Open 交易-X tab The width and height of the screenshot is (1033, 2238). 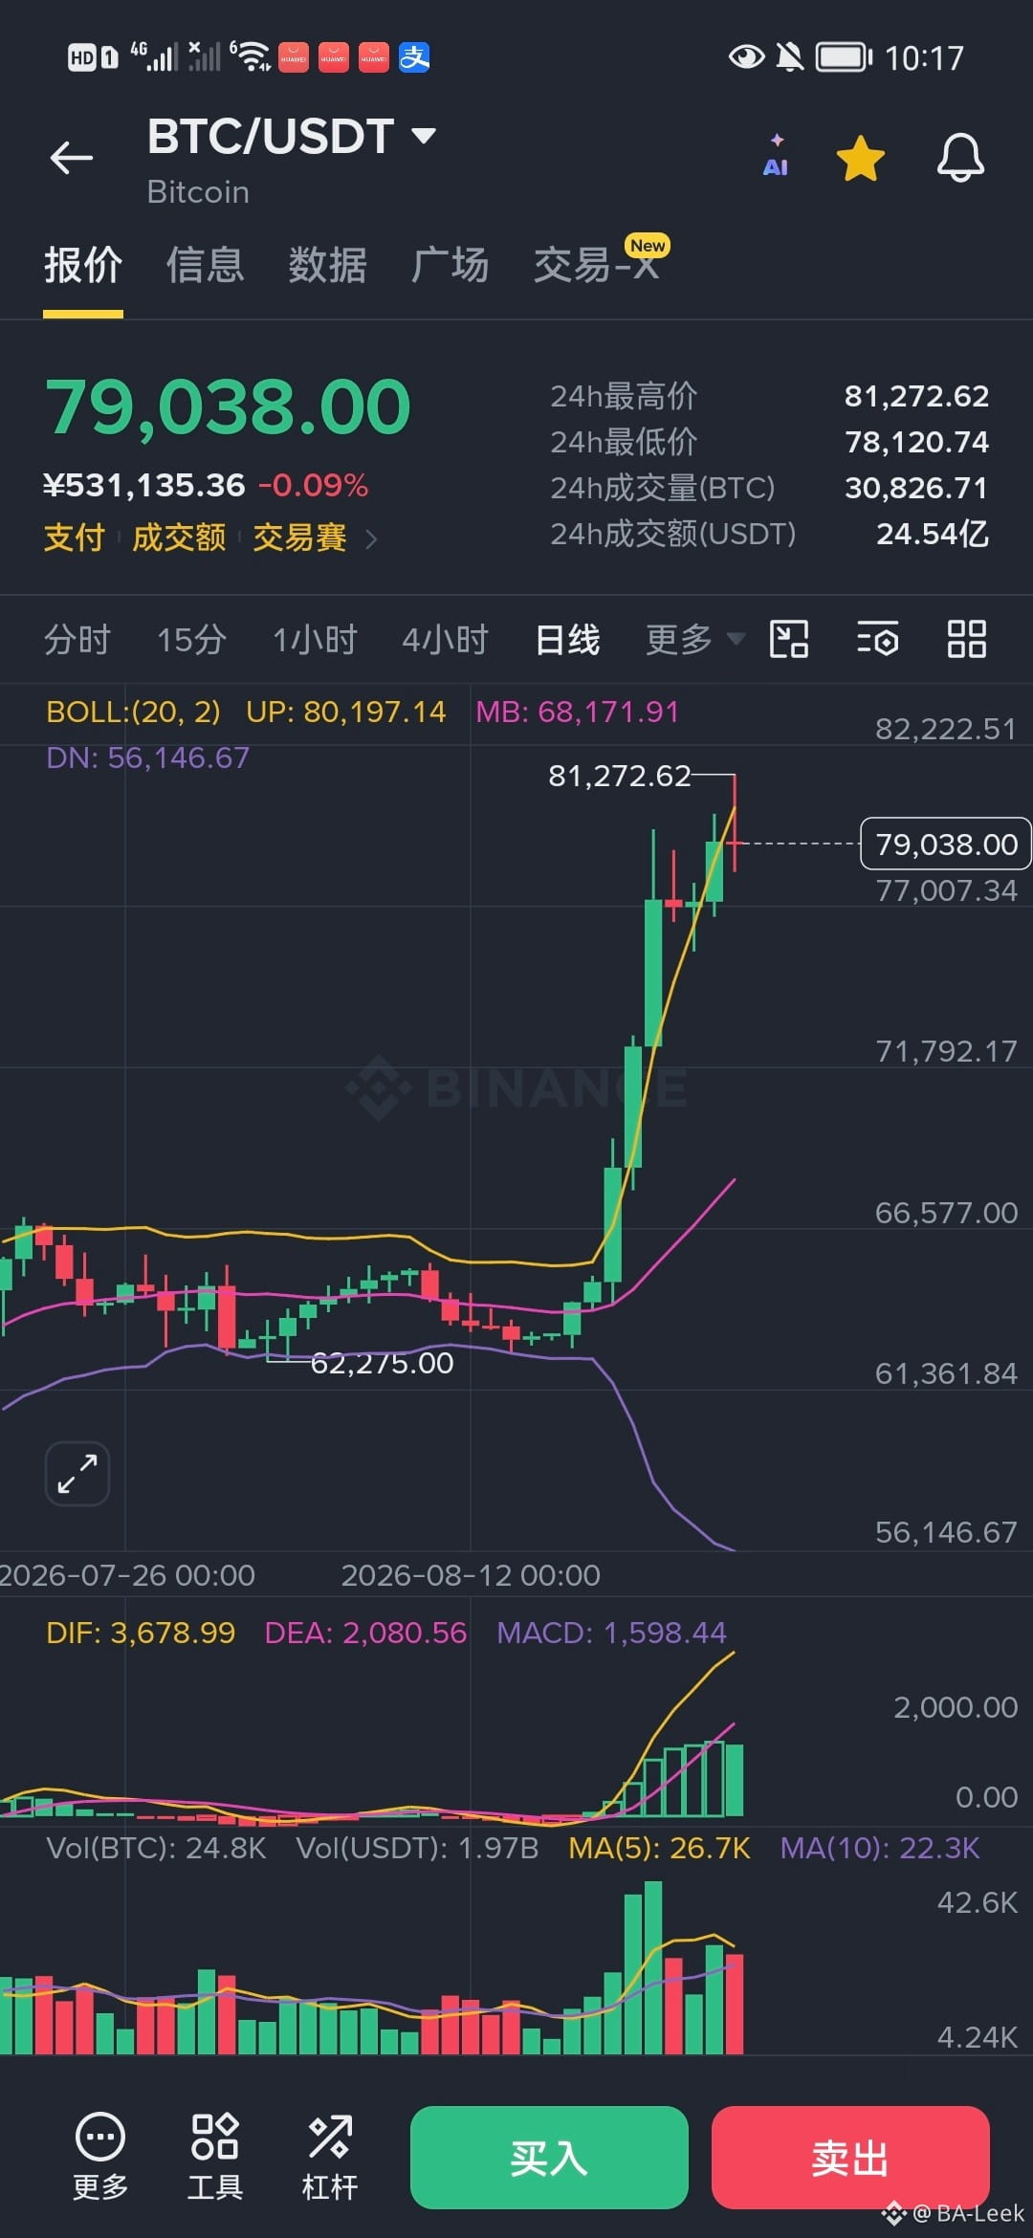pyautogui.click(x=597, y=265)
